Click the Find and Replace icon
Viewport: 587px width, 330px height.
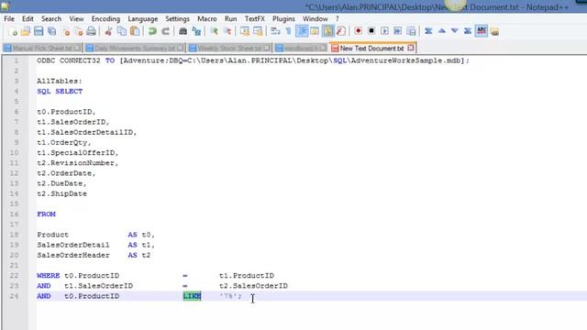pyautogui.click(x=196, y=31)
